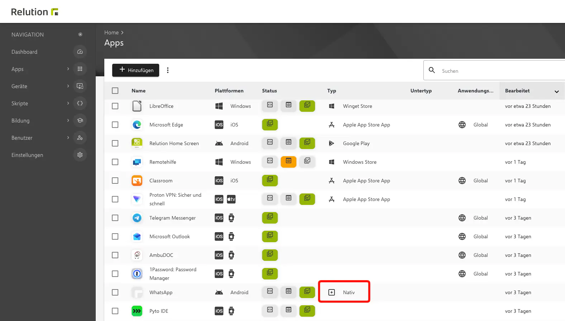Image resolution: width=565 pixels, height=321 pixels.
Task: Select the Remotehilfe row checkbox
Action: tap(115, 162)
